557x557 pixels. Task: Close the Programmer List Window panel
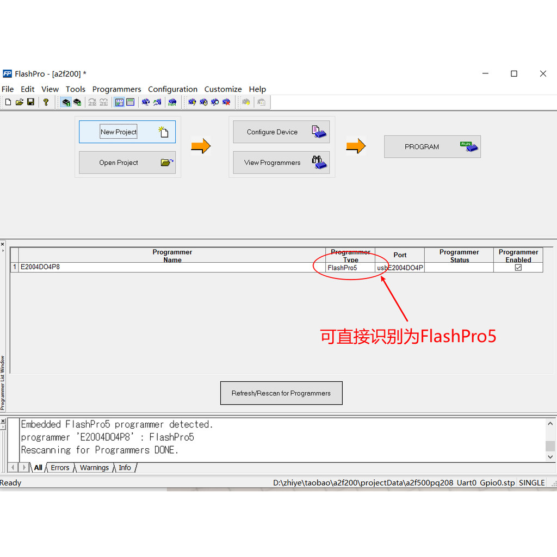3,244
